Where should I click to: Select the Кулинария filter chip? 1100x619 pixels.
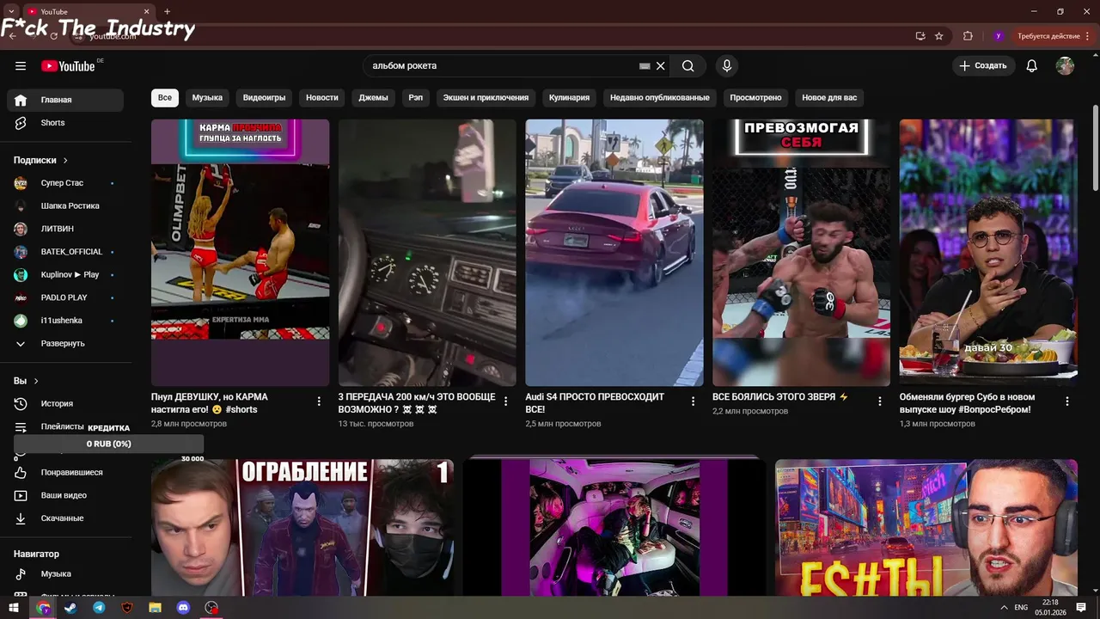coord(570,98)
